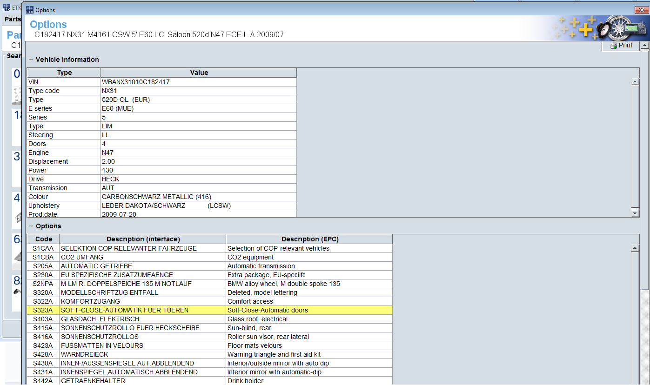This screenshot has height=385, width=650.
Task: Click vehicle information table scroll-up arrow
Action: click(x=635, y=82)
